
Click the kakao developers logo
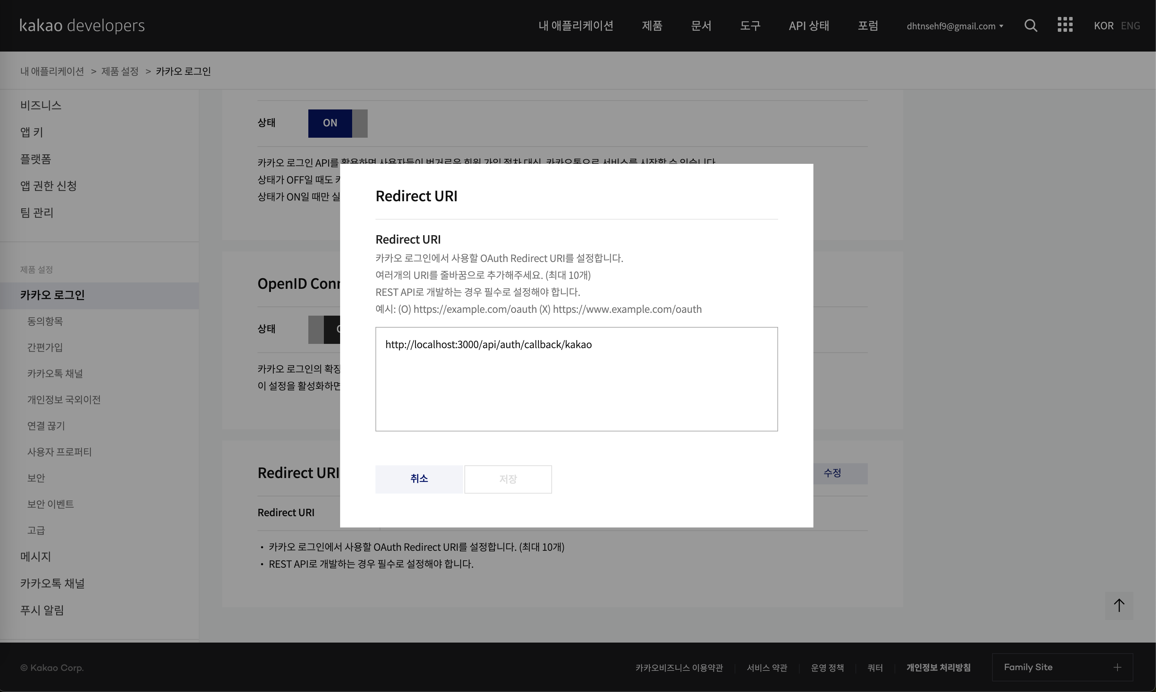click(82, 25)
